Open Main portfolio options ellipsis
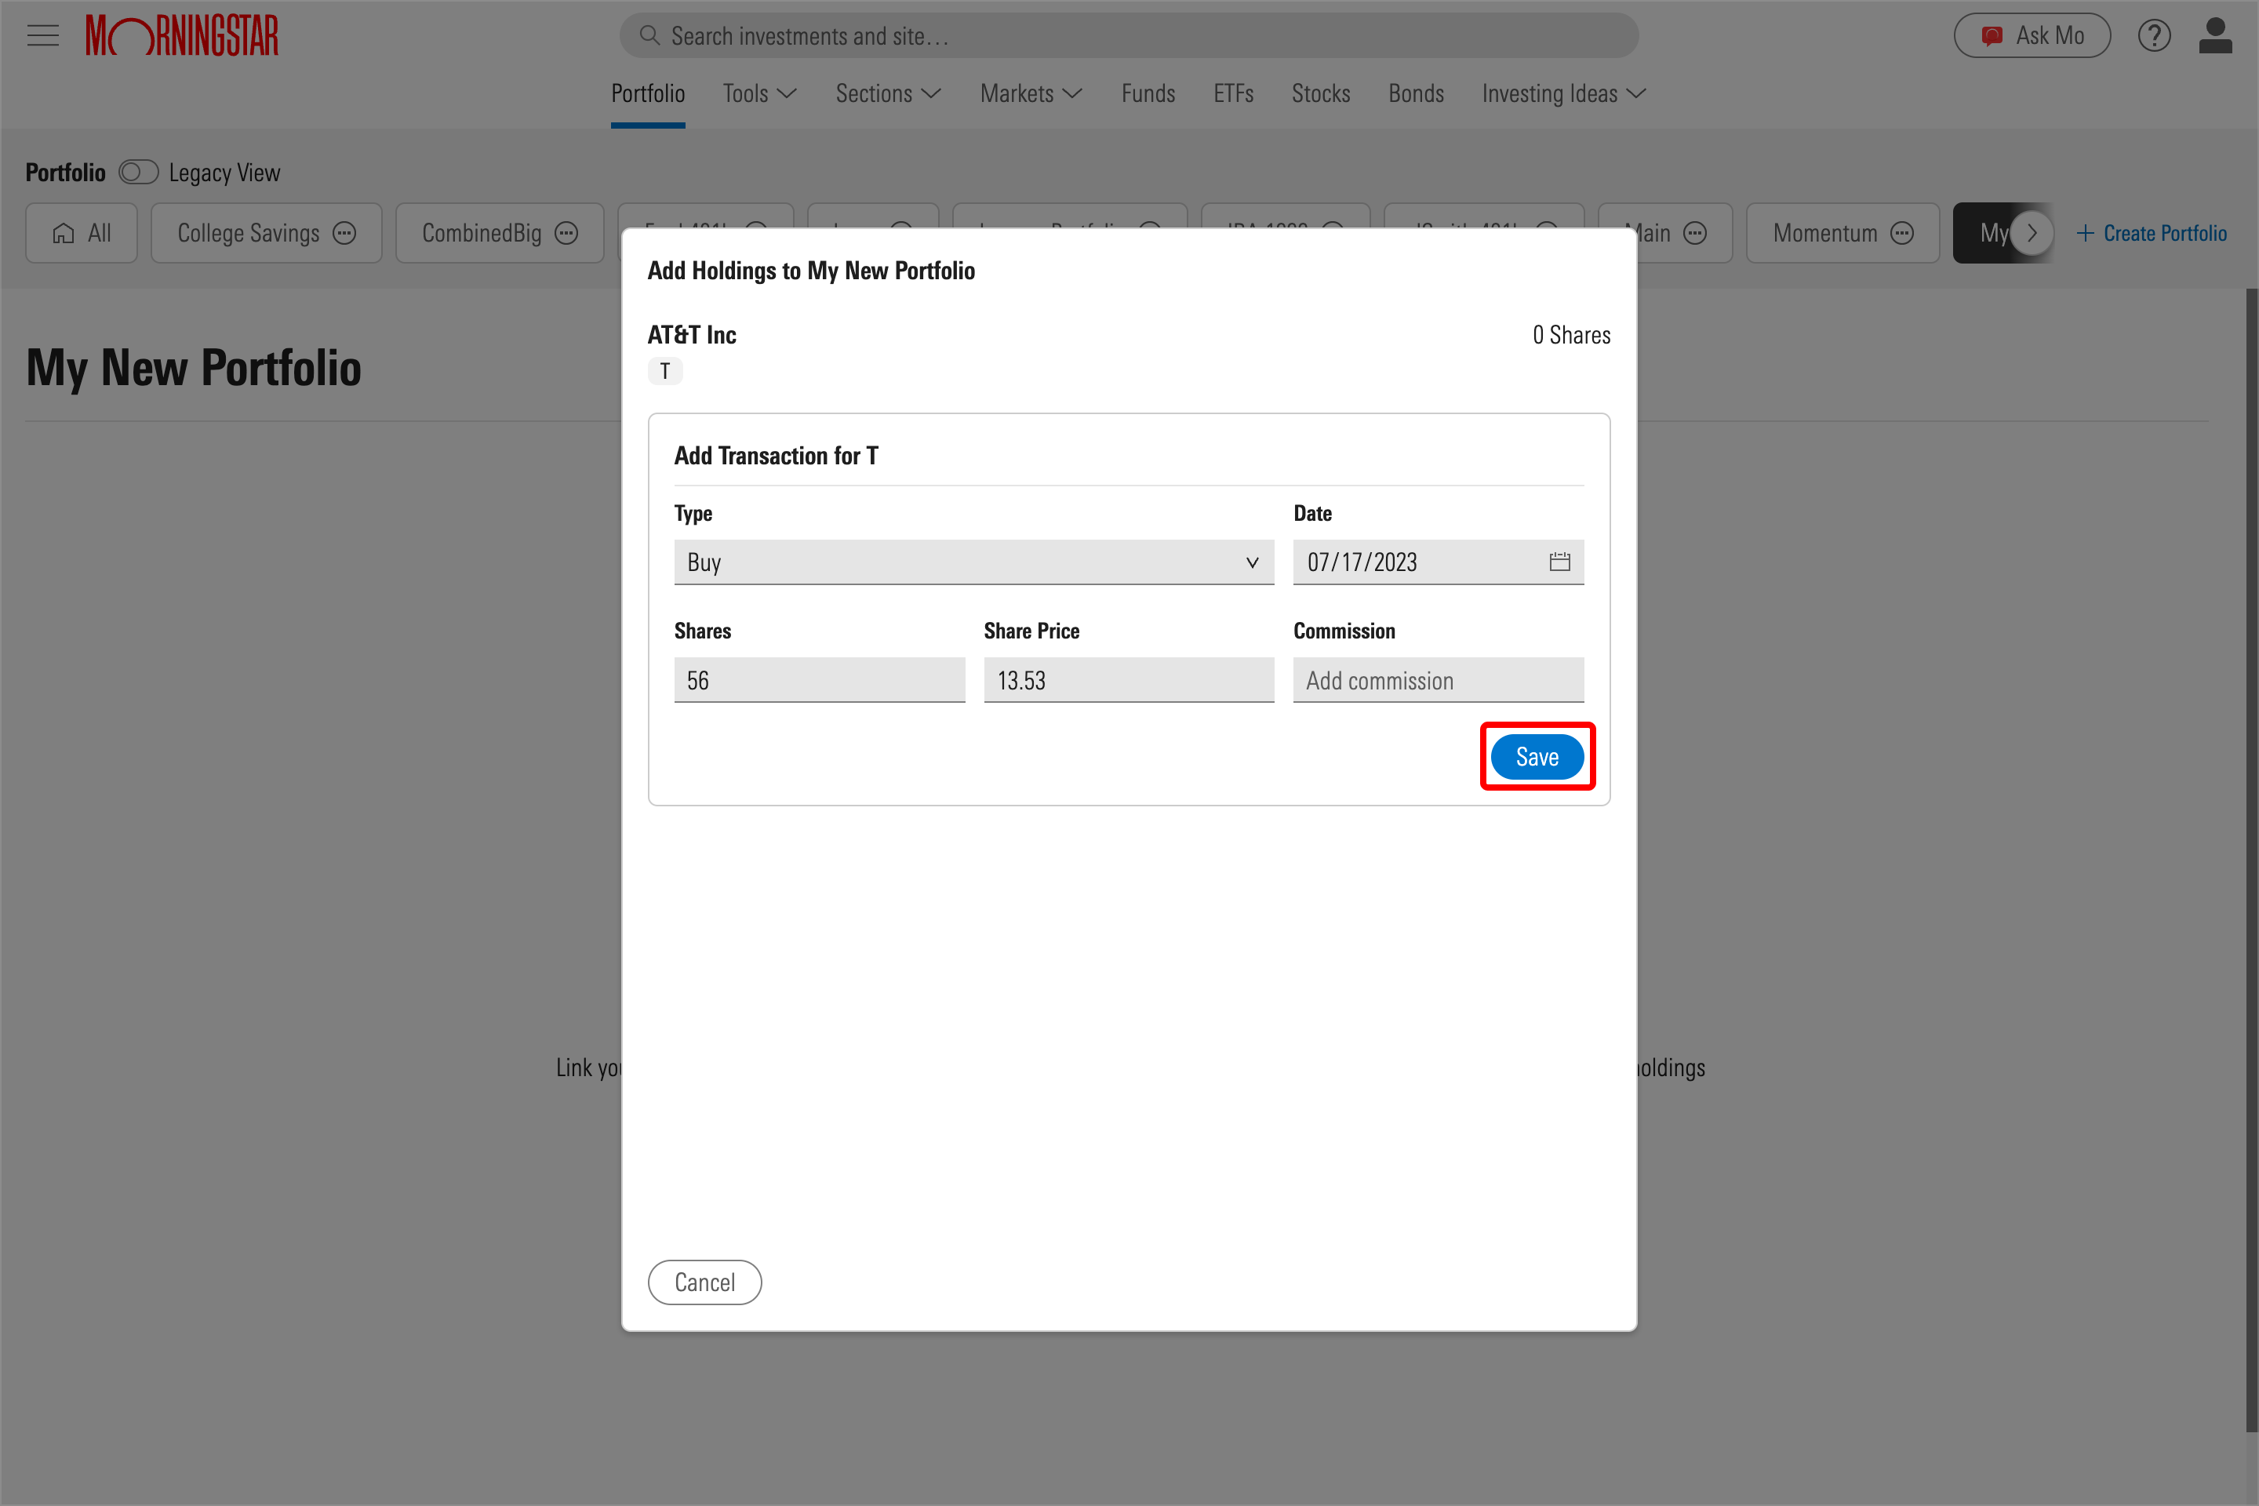Image resolution: width=2259 pixels, height=1506 pixels. click(1695, 232)
